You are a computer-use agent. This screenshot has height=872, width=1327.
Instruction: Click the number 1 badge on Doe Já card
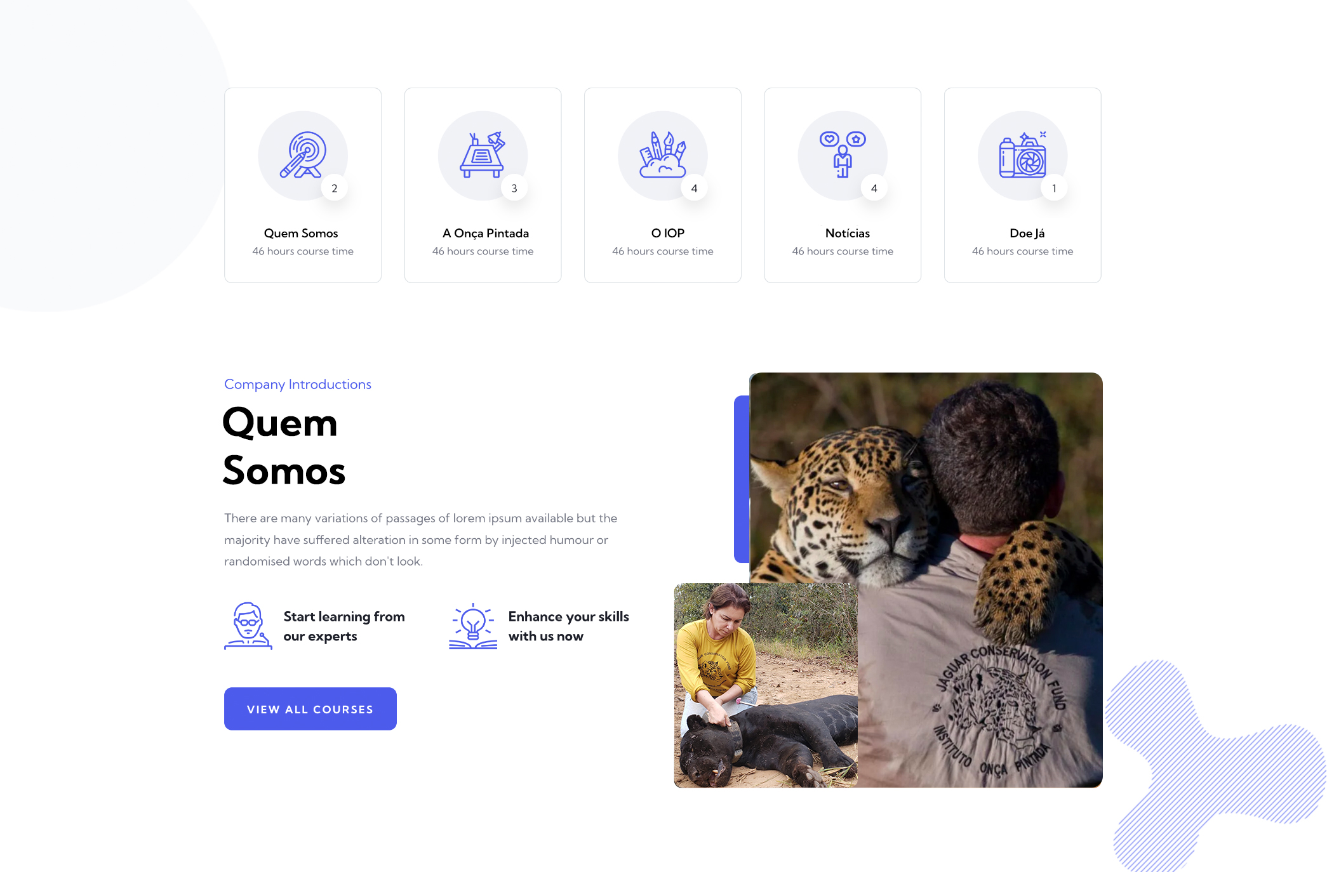point(1054,188)
